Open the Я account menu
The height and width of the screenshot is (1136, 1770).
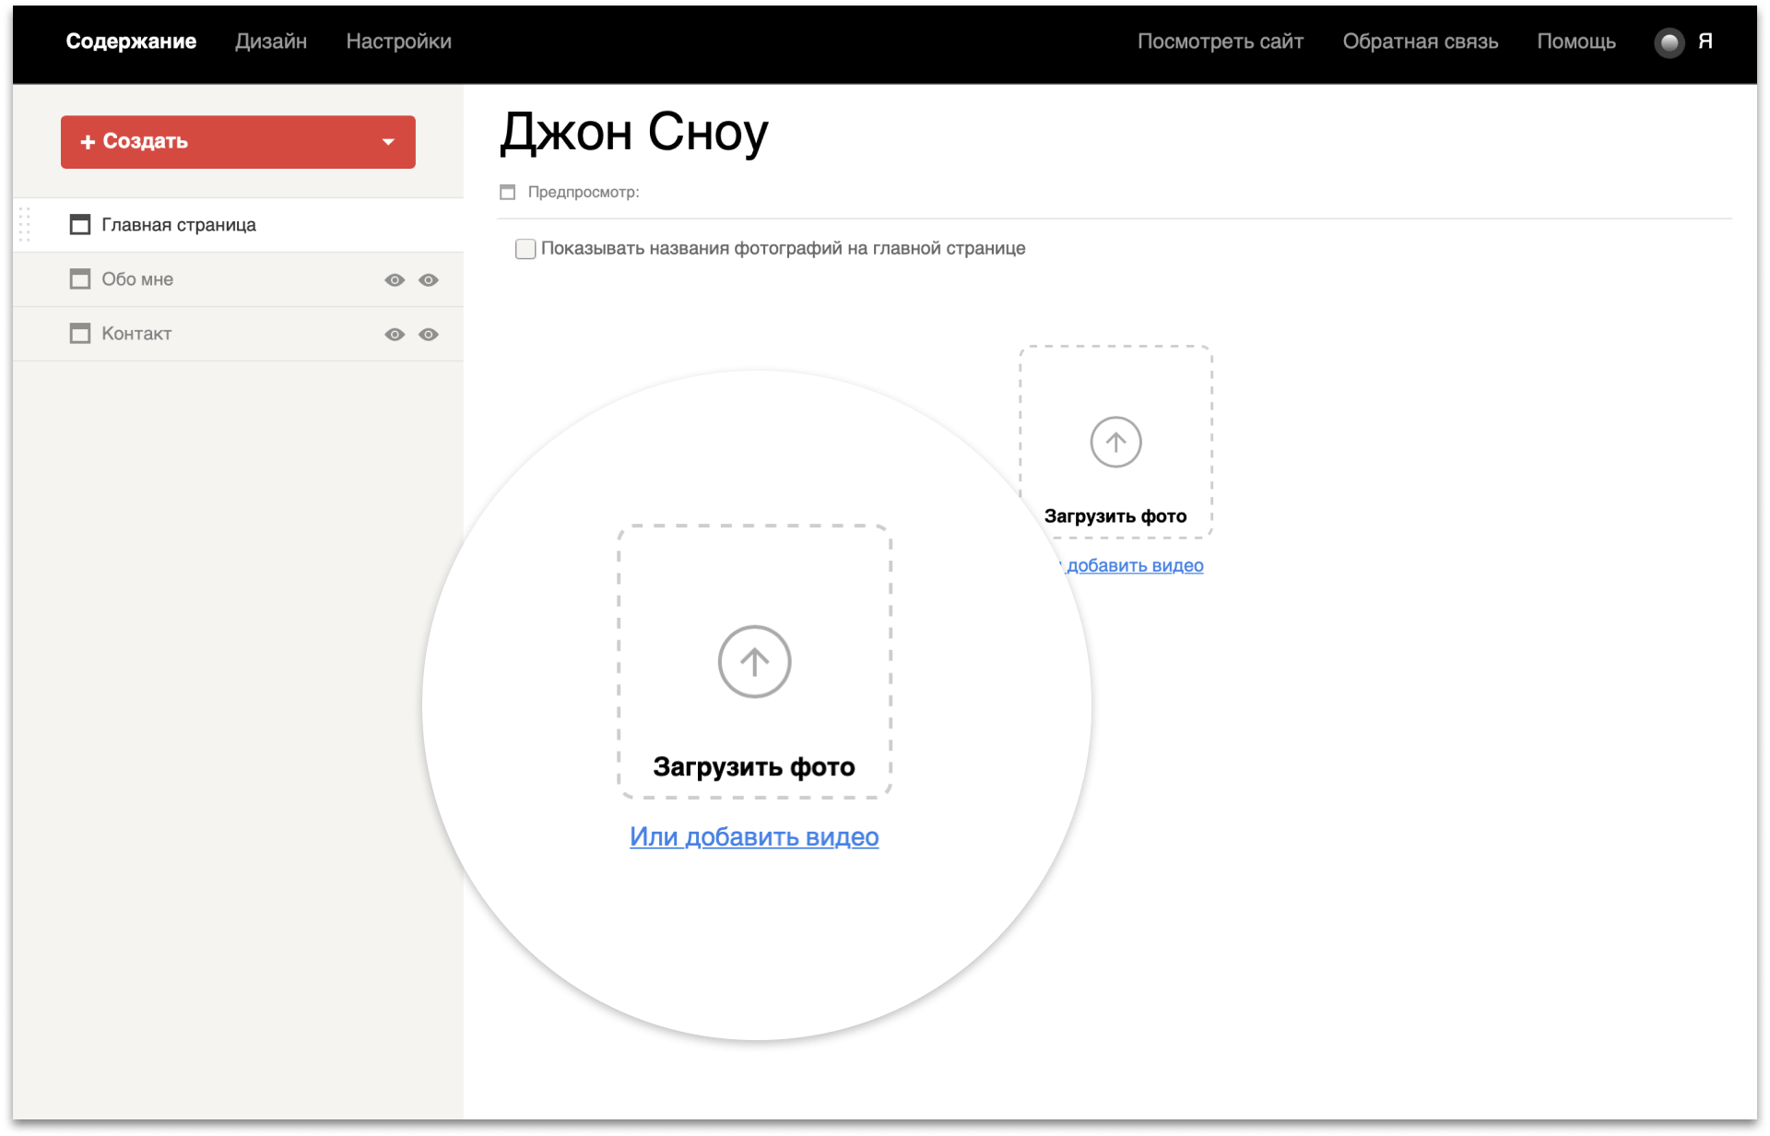point(1705,41)
